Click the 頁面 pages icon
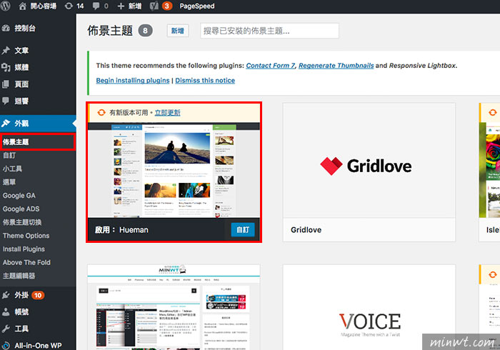The image size is (500, 350). pyautogui.click(x=6, y=84)
